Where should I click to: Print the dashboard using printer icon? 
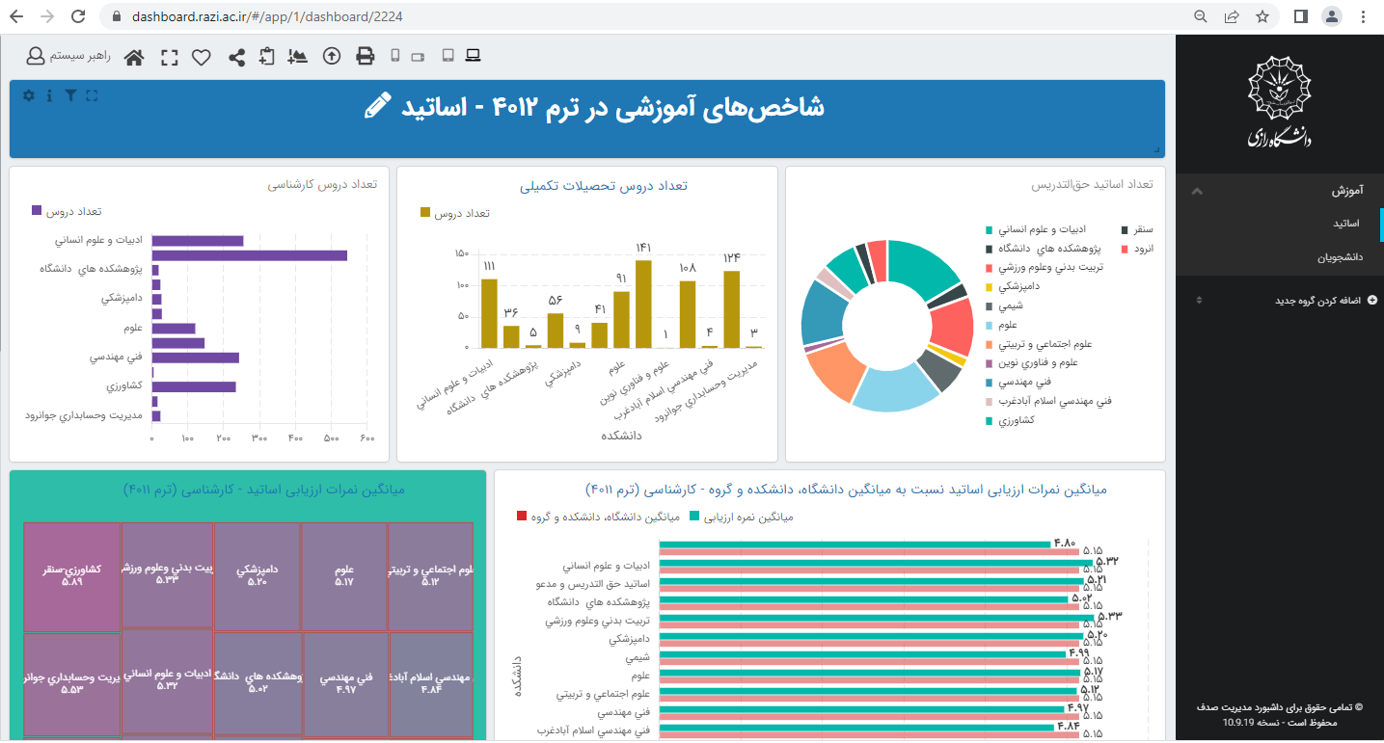tap(366, 56)
